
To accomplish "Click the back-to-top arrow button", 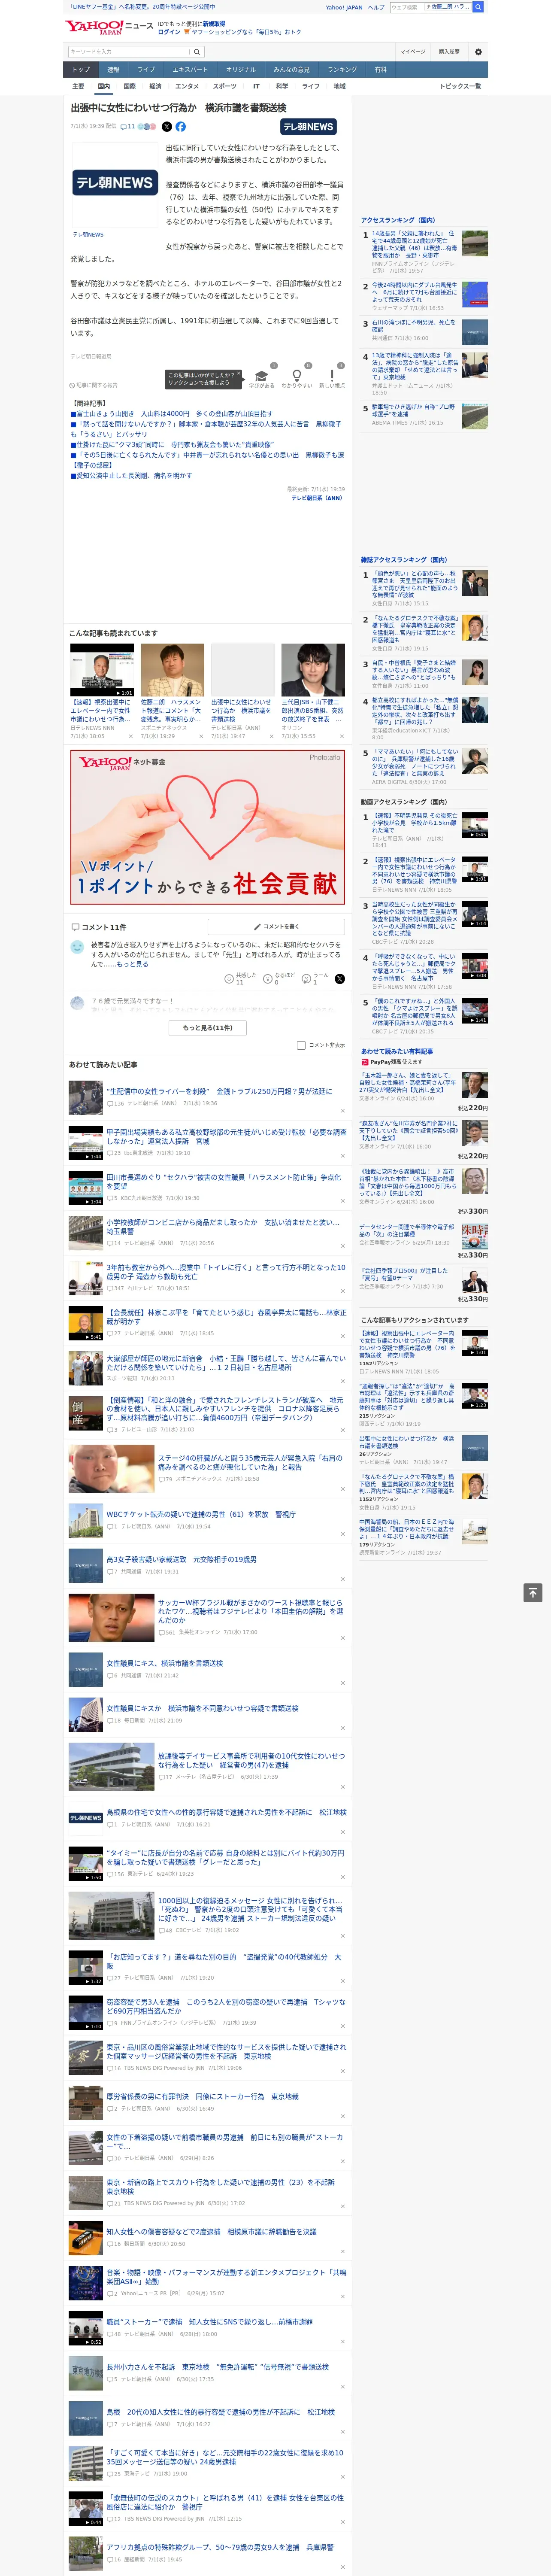I will pyautogui.click(x=533, y=1592).
